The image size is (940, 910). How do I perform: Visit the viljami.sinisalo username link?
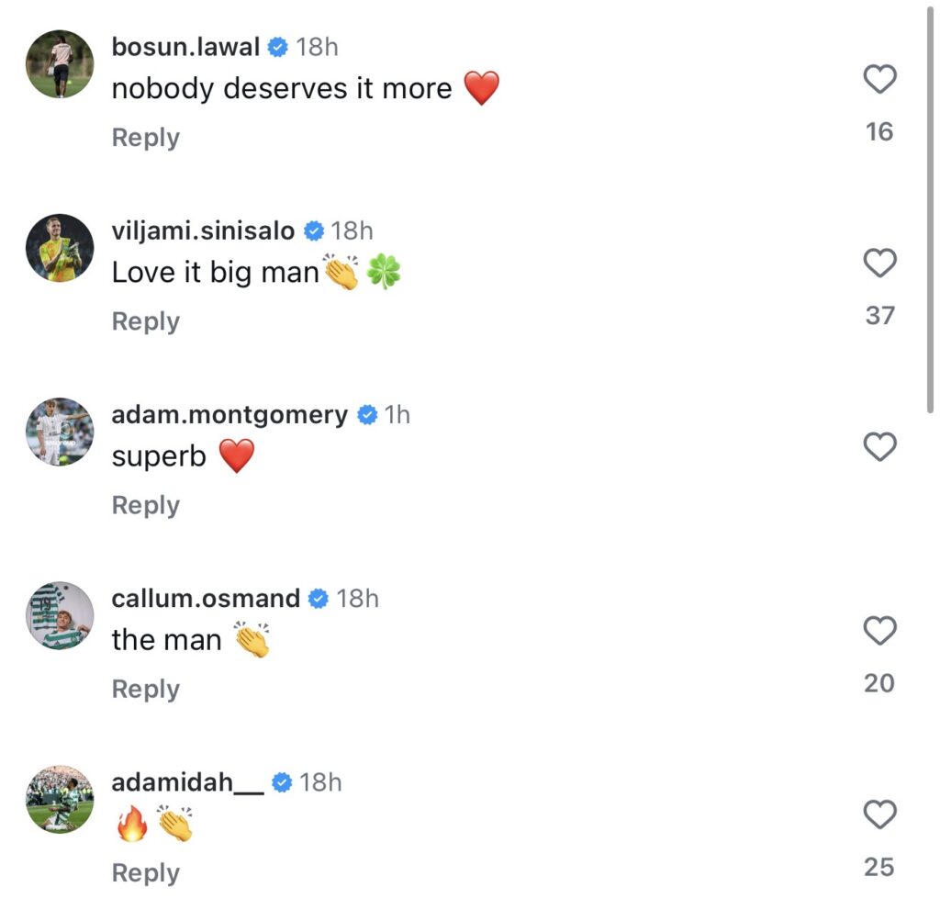pos(203,230)
